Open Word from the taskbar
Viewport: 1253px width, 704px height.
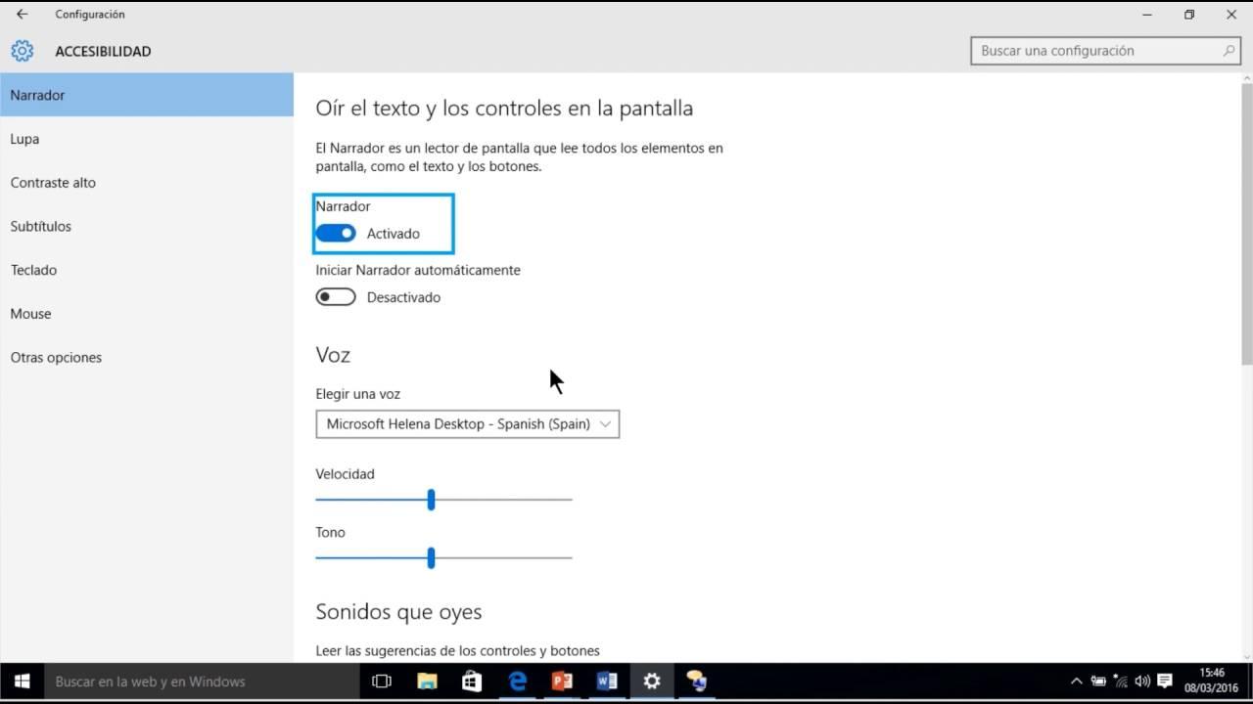pyautogui.click(x=607, y=681)
